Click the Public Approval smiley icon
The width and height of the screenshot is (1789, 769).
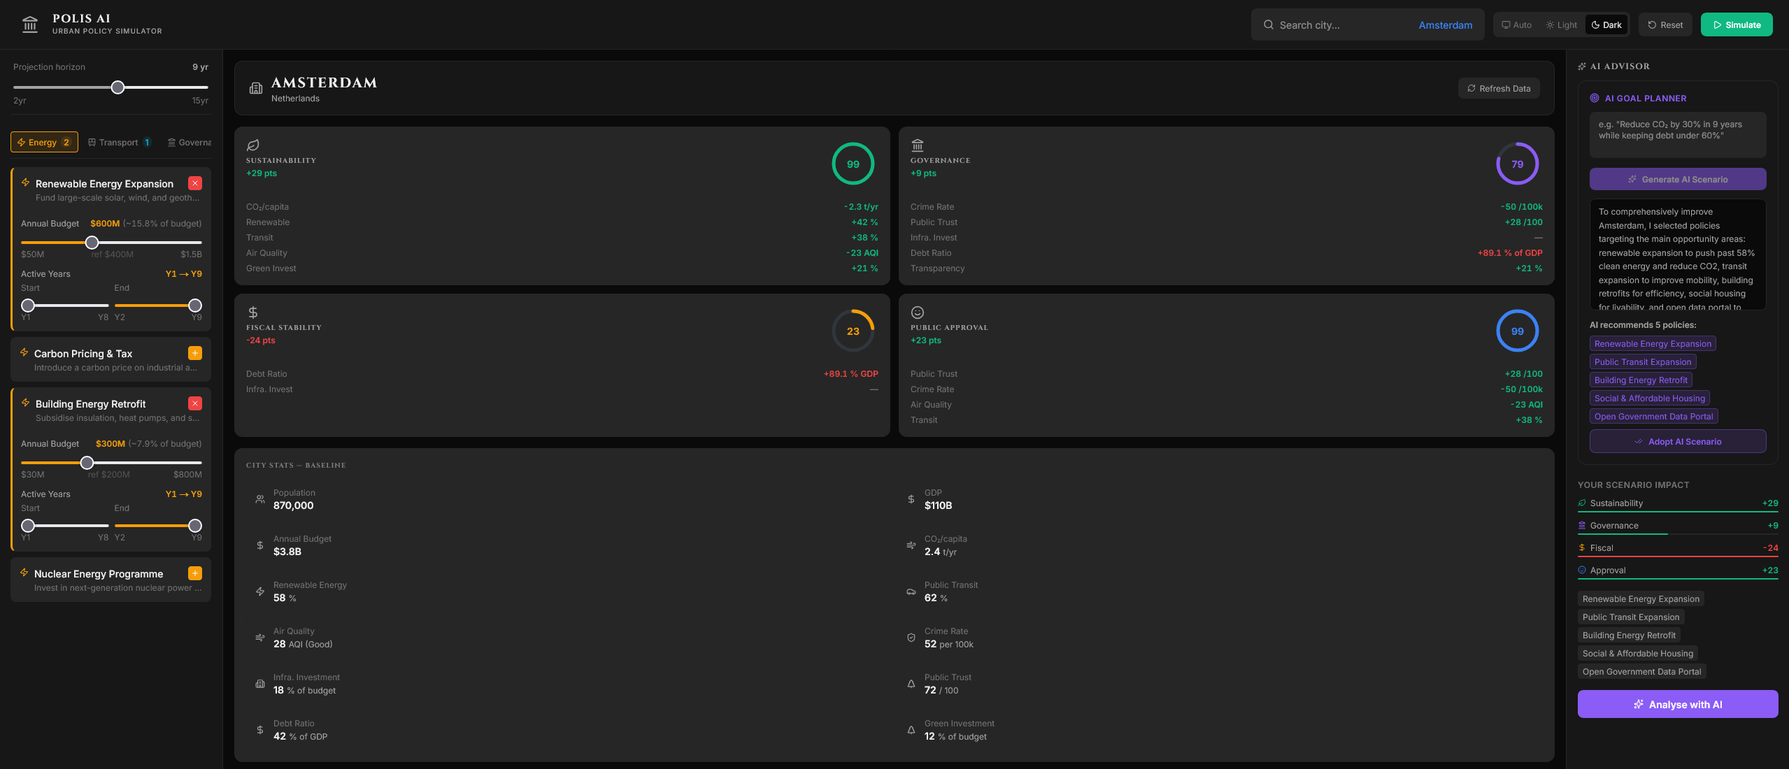tap(918, 312)
